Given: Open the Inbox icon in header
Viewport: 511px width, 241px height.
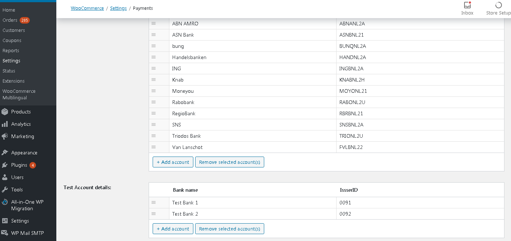Looking at the screenshot, I should tap(467, 5).
